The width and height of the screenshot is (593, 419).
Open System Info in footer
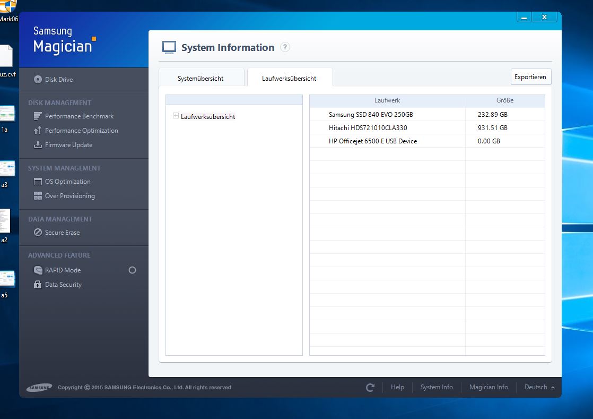[x=437, y=387]
